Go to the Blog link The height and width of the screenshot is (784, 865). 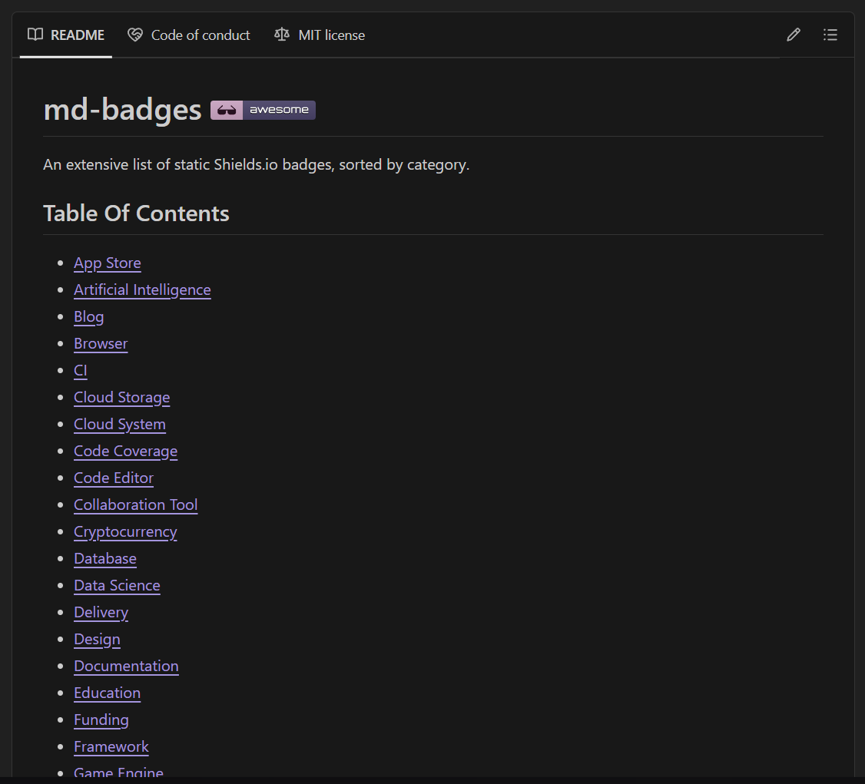[88, 317]
